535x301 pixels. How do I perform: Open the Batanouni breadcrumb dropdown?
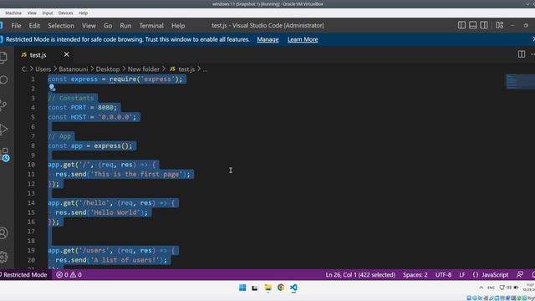(74, 69)
